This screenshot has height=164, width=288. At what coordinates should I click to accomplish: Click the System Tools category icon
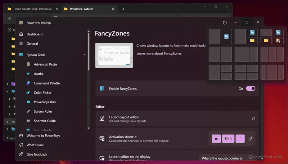click(21, 55)
